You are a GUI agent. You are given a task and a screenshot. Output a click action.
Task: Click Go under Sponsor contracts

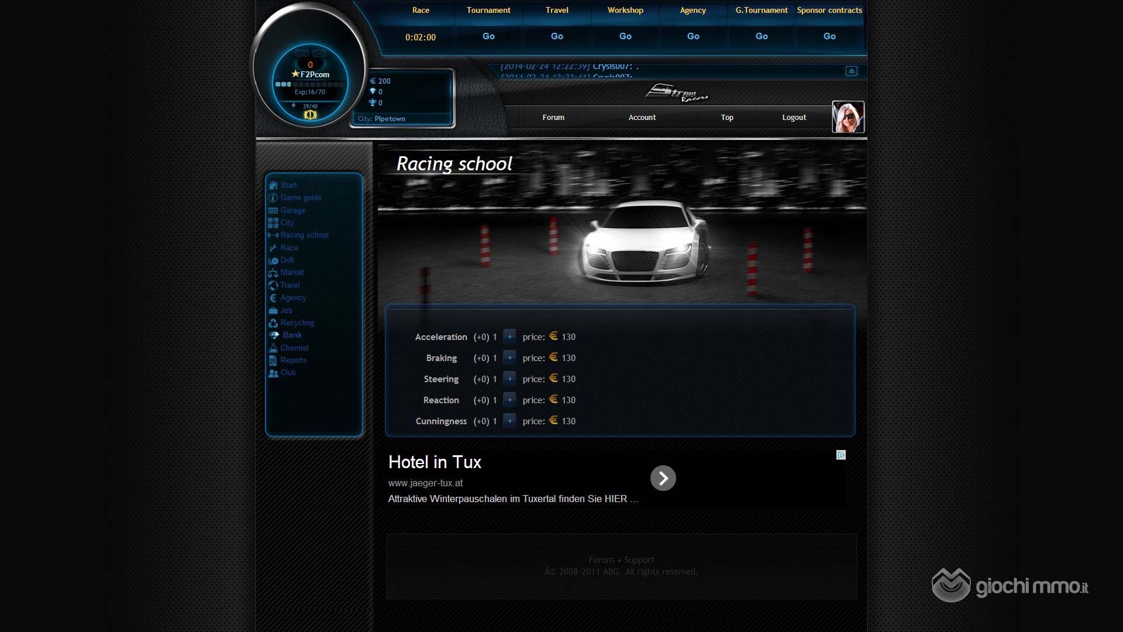(x=829, y=36)
